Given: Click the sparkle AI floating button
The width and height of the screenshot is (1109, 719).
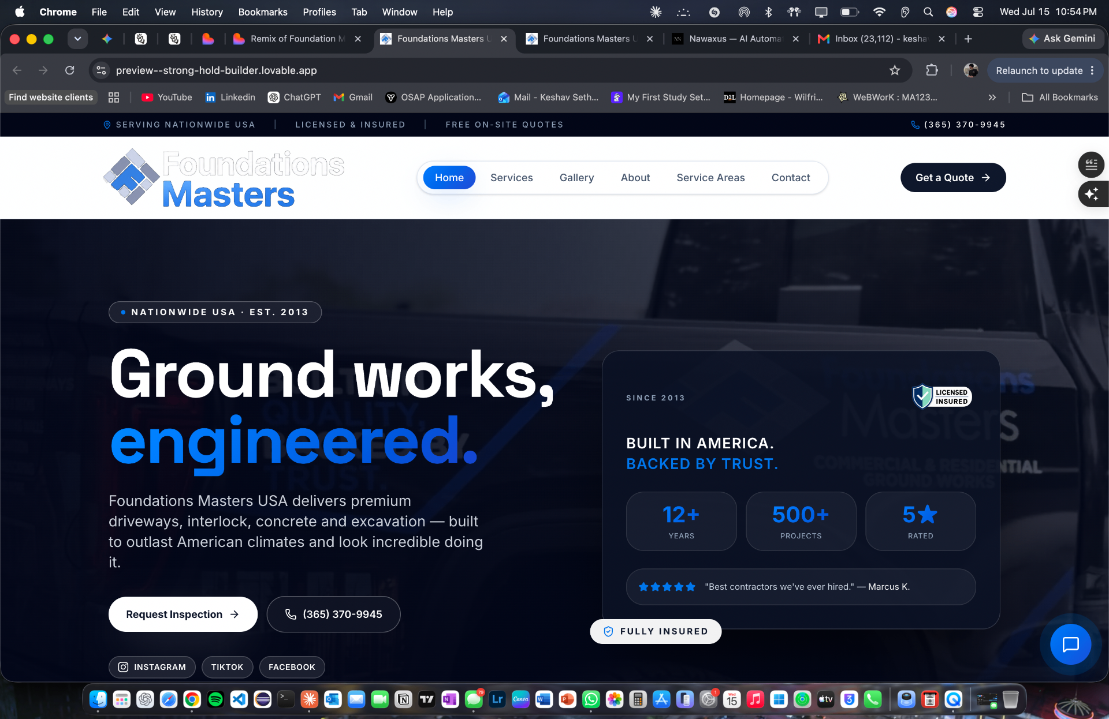Looking at the screenshot, I should click(x=1092, y=194).
